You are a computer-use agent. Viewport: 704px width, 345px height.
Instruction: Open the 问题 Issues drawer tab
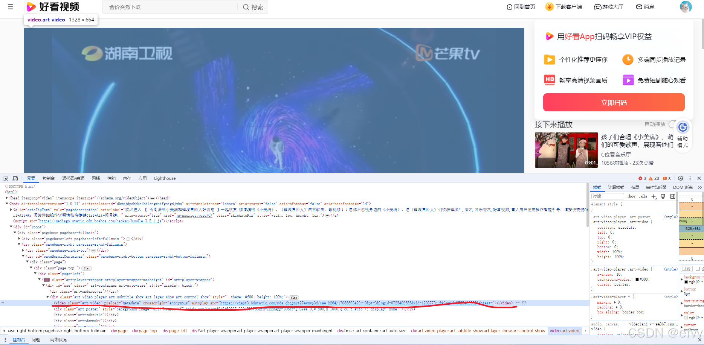pos(36,340)
